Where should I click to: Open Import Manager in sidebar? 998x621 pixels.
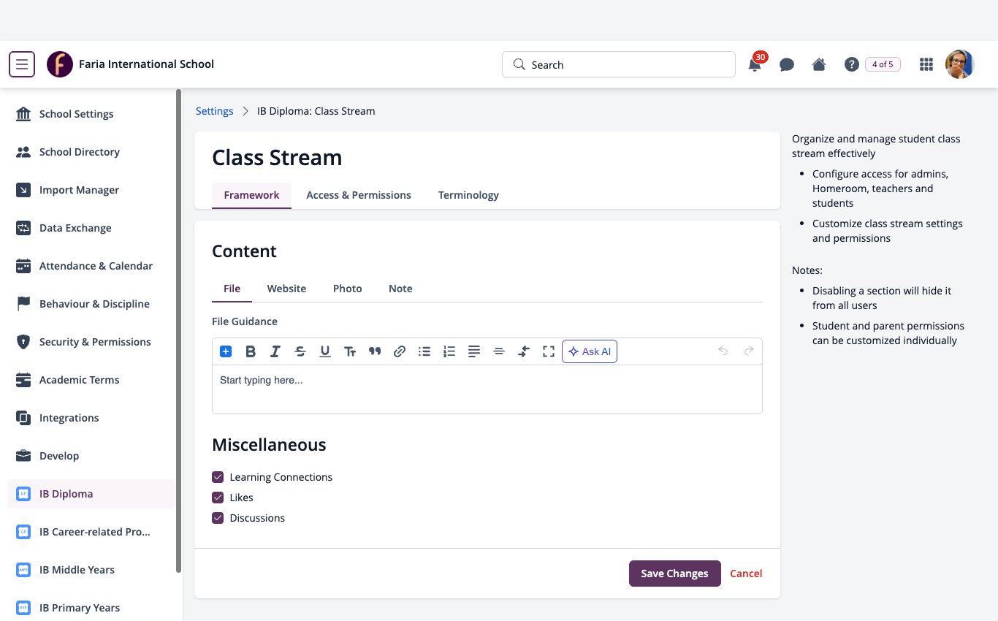pyautogui.click(x=91, y=190)
